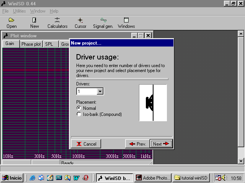245x183 pixels.
Task: Switch to the Gain tab
Action: (11, 43)
